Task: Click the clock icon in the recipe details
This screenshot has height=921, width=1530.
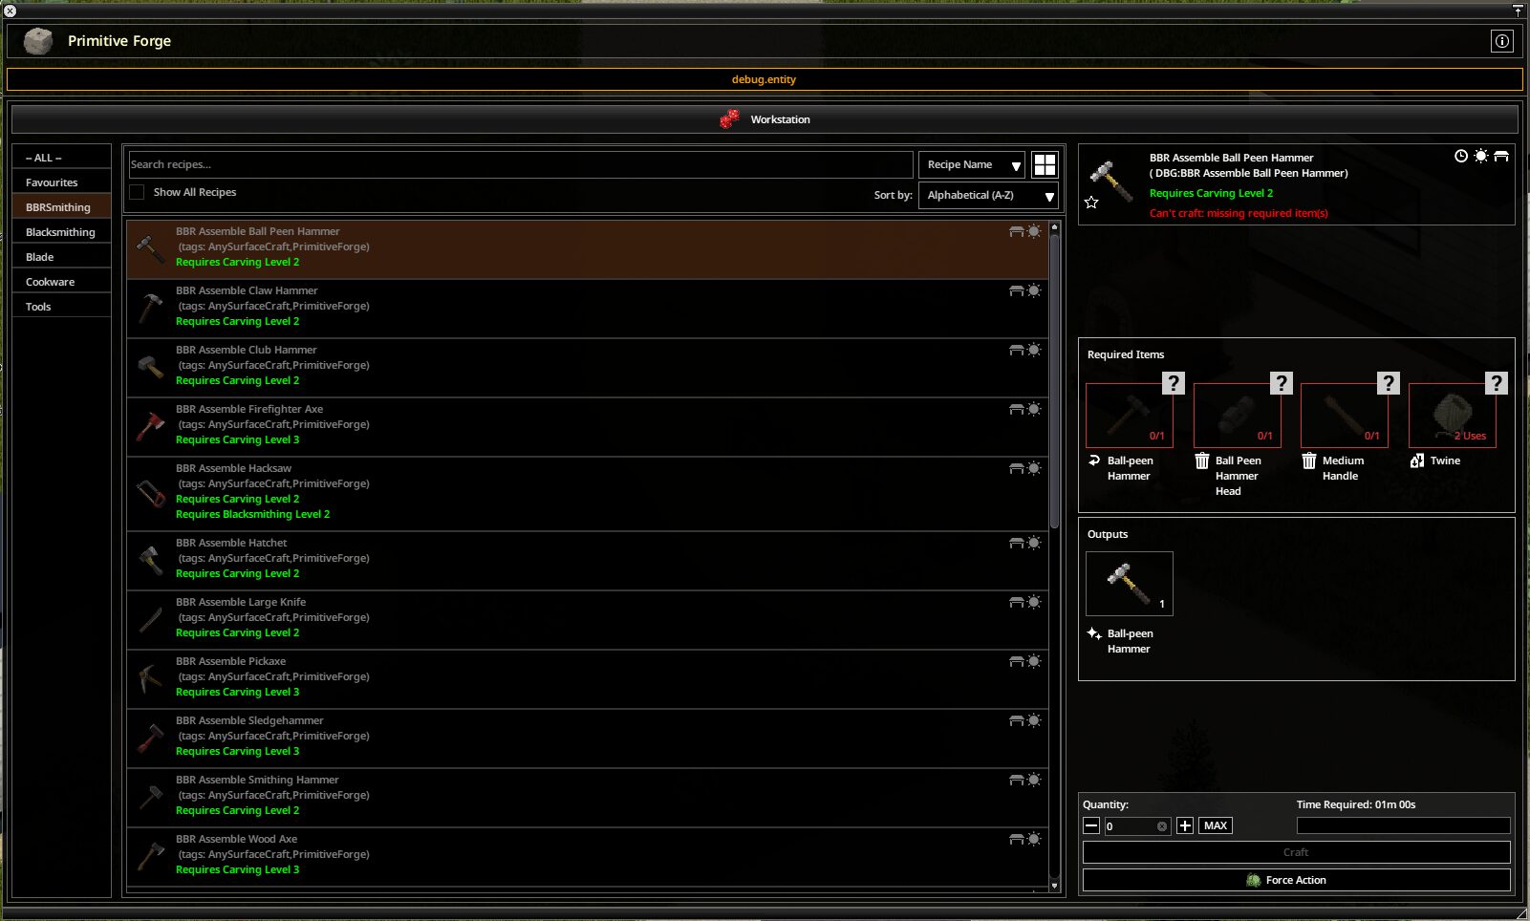Action: 1461,156
